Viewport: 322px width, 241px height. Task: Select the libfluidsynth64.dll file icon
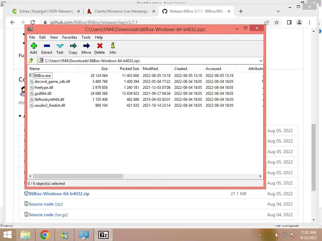(31, 99)
